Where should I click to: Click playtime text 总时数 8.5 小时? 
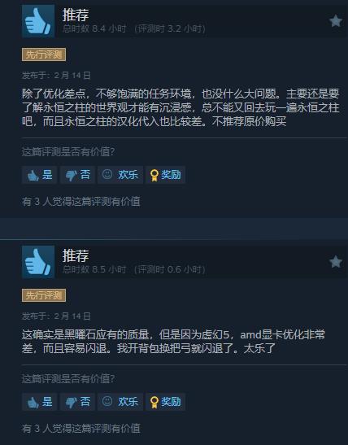(94, 269)
